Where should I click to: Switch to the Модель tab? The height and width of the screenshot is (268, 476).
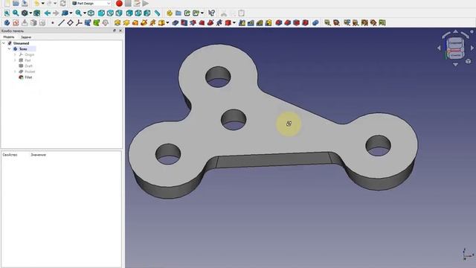[x=9, y=37]
